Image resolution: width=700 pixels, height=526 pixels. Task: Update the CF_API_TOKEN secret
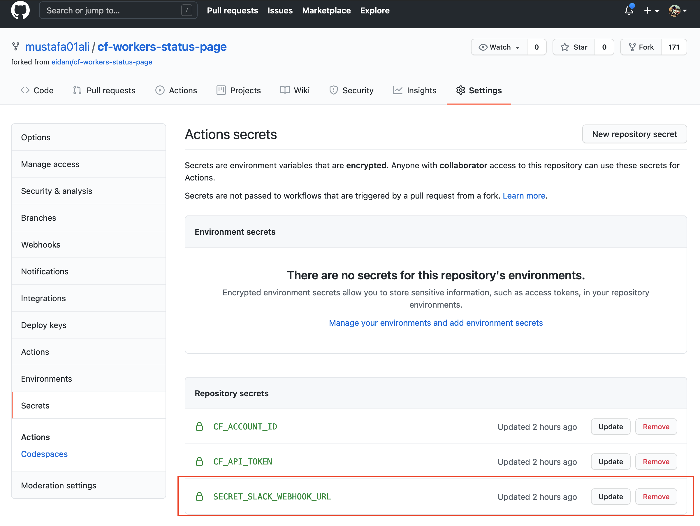point(611,461)
